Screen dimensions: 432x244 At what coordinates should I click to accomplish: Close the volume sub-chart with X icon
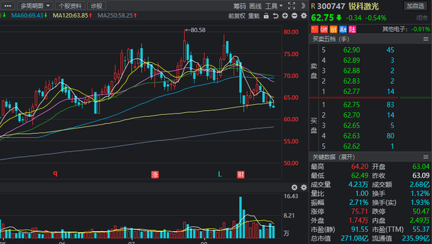(294, 187)
